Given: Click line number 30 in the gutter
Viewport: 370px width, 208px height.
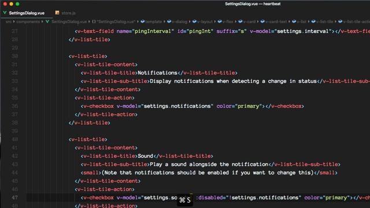Looking at the screenshot, I should [x=14, y=56].
